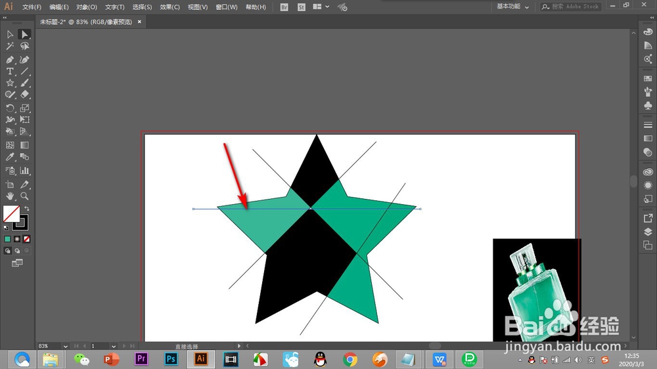Open the 对象(O) menu
Viewport: 657px width, 369px height.
[86, 7]
